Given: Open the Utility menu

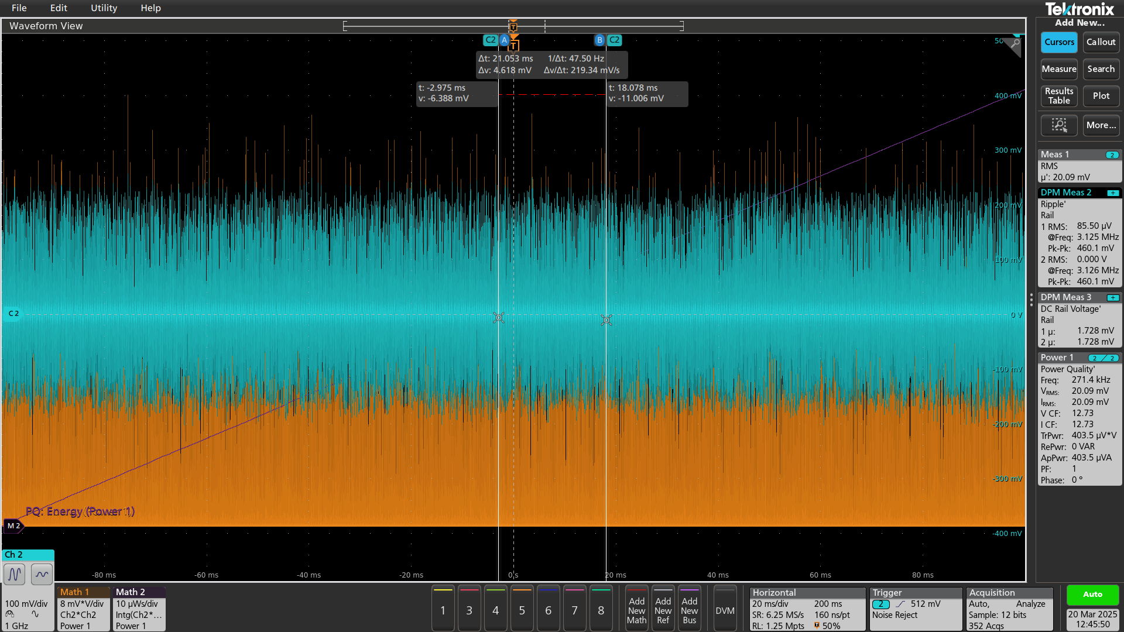Looking at the screenshot, I should coord(104,8).
